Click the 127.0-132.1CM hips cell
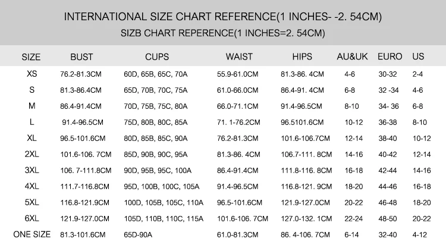Screen dimensions: 446x251 click(306, 219)
